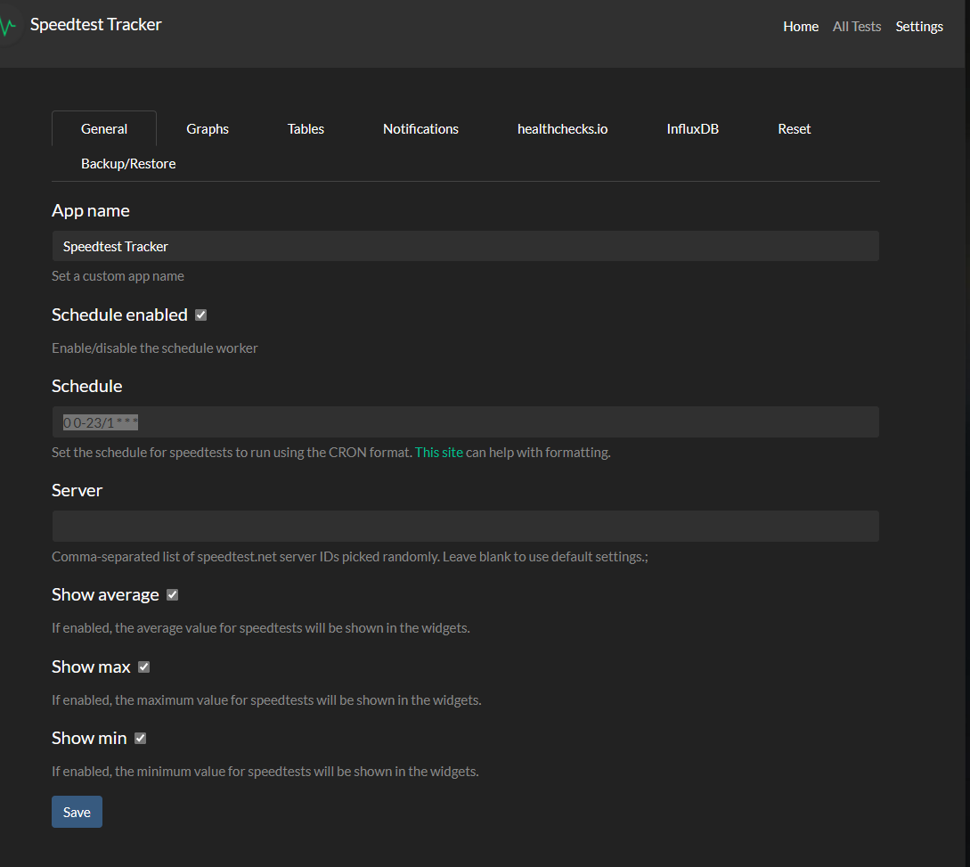Toggle the Show max checkbox
Screen dimensions: 970x867
143,667
